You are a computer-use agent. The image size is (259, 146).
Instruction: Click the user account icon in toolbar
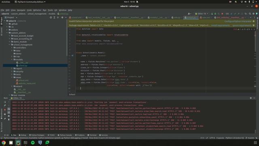[x=189, y=14]
